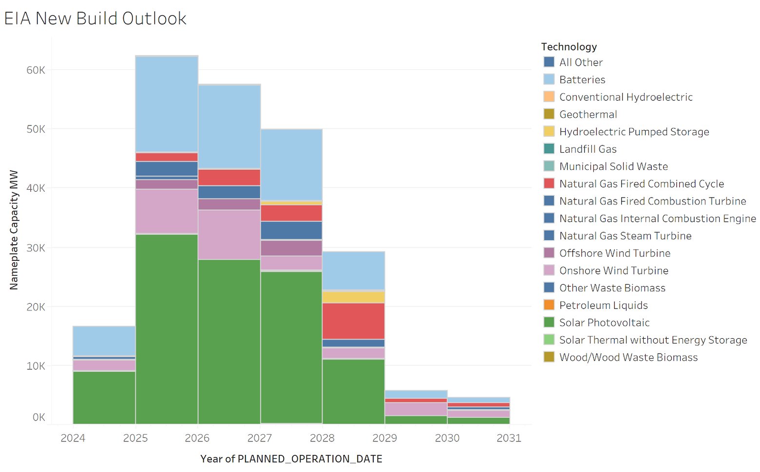Image resolution: width=760 pixels, height=472 pixels.
Task: Click the Hydroelectric Pumped Storage legend swatch
Action: pyautogui.click(x=549, y=131)
